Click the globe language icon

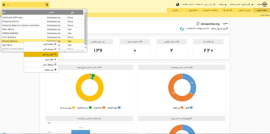point(178,5)
